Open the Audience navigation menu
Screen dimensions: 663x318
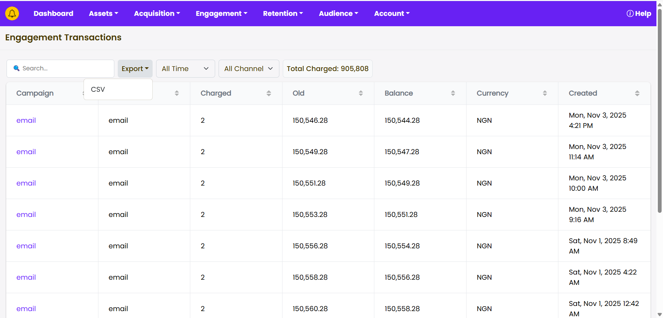(x=338, y=13)
